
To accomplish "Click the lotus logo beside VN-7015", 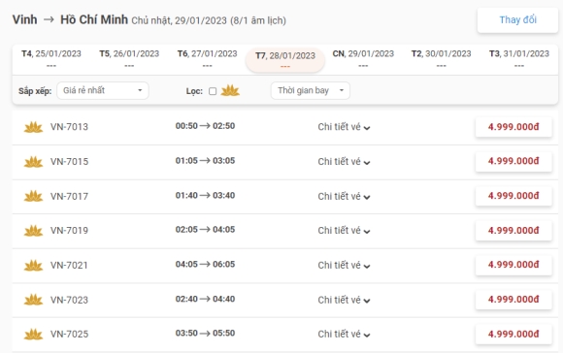I will [33, 162].
